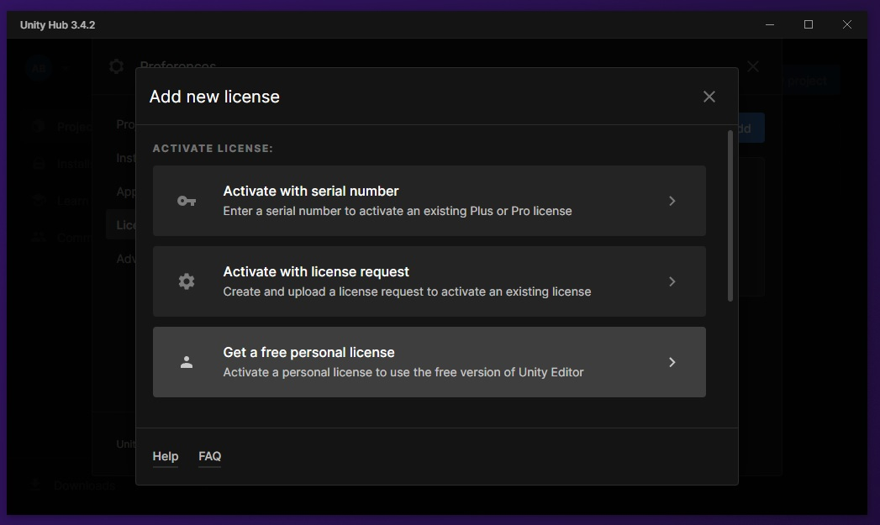Click the AB account avatar
880x525 pixels.
[x=39, y=67]
